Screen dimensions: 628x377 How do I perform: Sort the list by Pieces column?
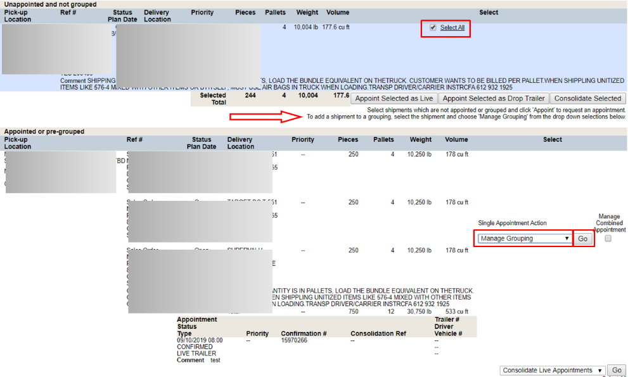245,11
